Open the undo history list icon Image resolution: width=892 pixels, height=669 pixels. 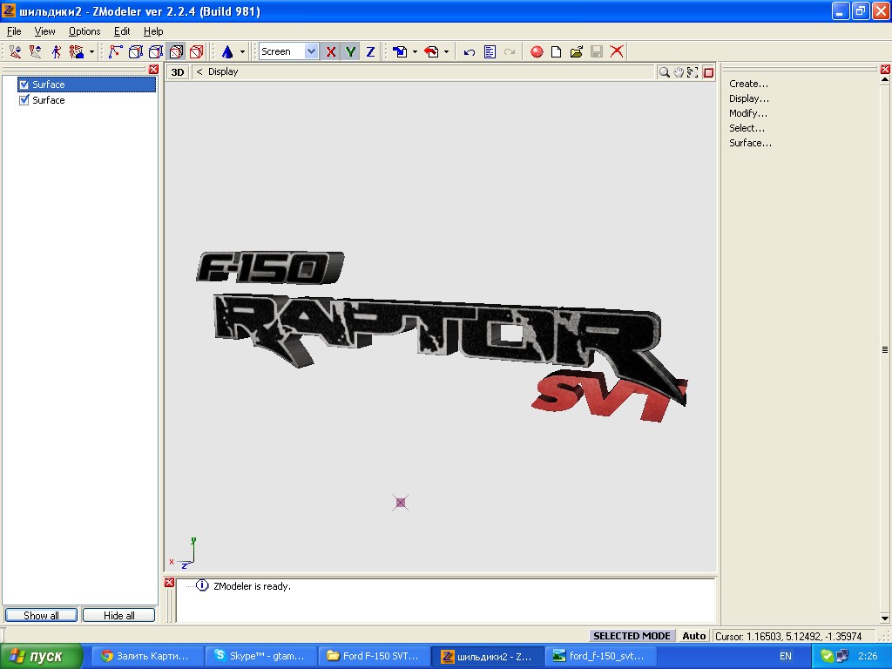pos(490,51)
